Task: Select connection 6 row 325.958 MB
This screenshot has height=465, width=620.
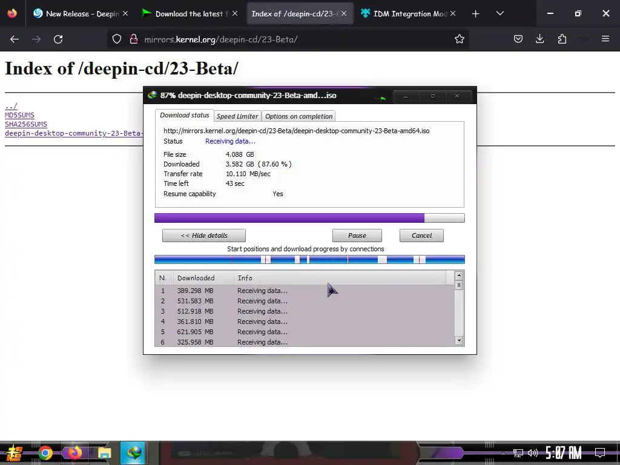Action: click(x=305, y=342)
